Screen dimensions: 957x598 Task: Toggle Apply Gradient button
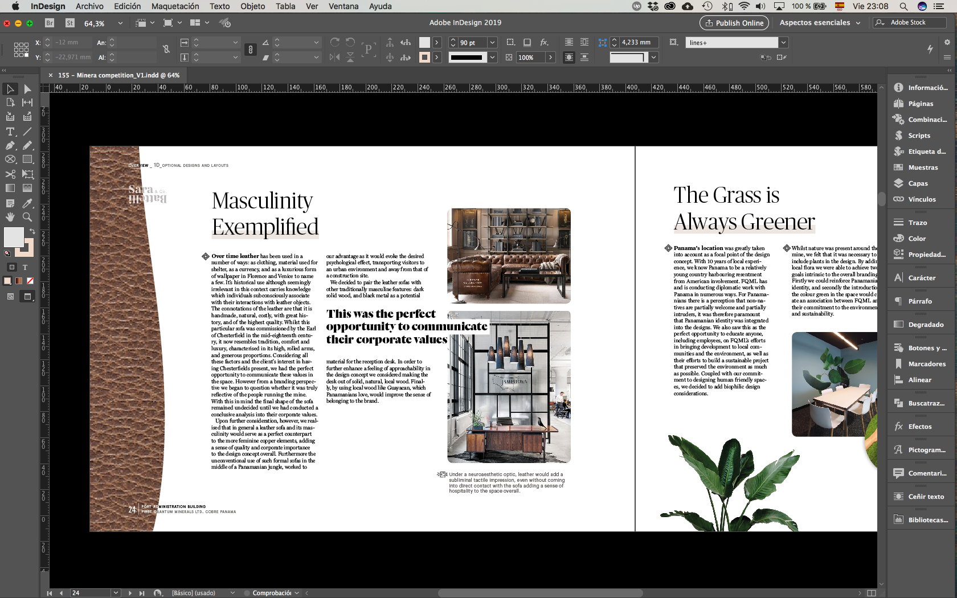[x=19, y=281]
